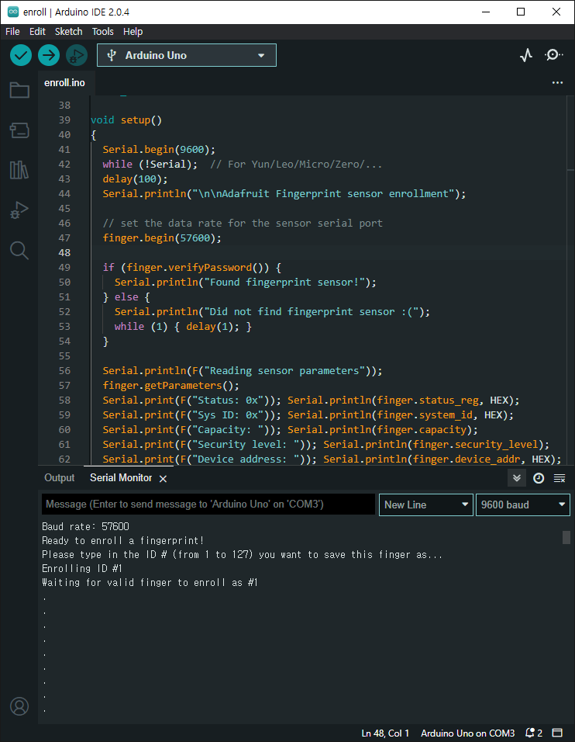Click the '// set the data rate' comment line
Viewport: 575px width, 742px height.
click(243, 224)
